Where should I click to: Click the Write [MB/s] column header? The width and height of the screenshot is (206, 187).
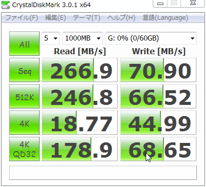click(159, 51)
